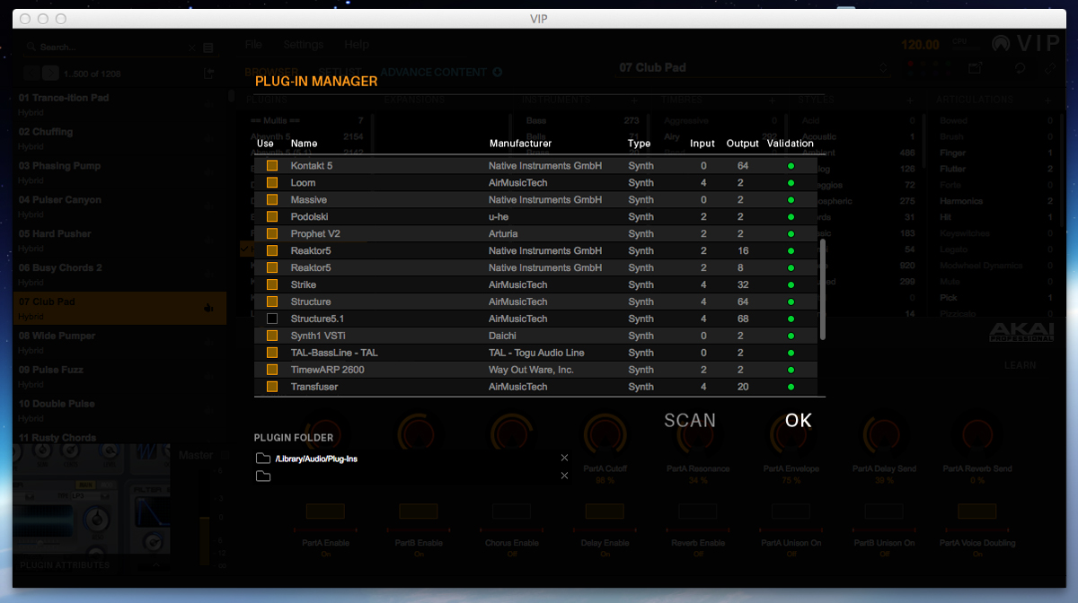1078x603 pixels.
Task: Click the plus icon beside Articulations header
Action: (x=1047, y=100)
